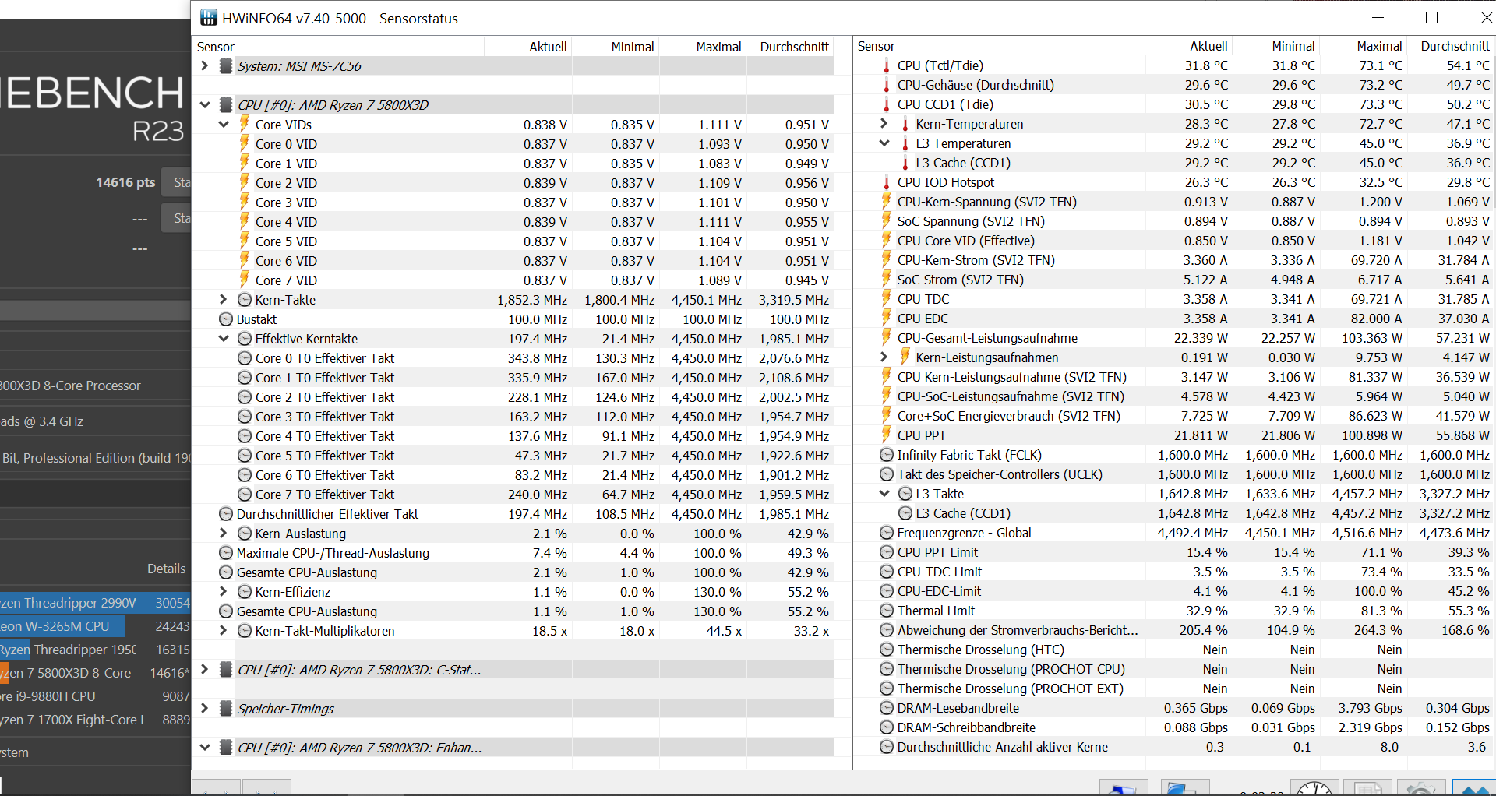Open settings via the gear icon at bottom
This screenshot has height=796, width=1496.
click(1420, 787)
